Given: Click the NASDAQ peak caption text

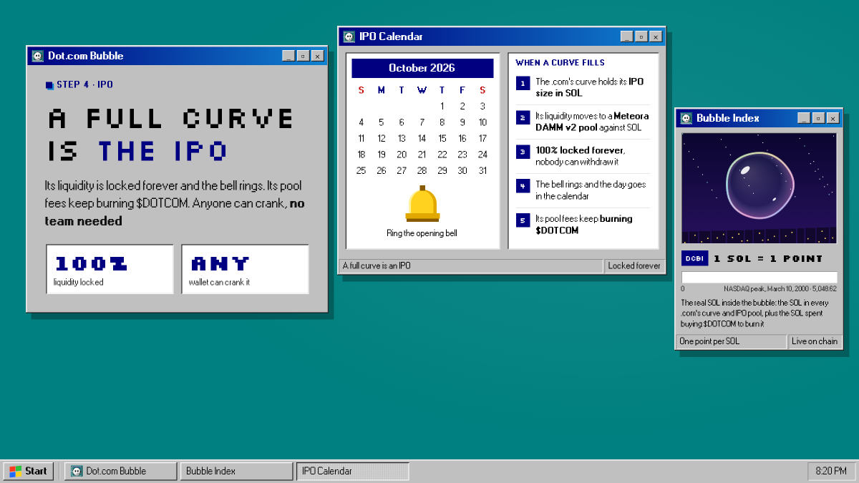Looking at the screenshot, I should click(x=780, y=288).
